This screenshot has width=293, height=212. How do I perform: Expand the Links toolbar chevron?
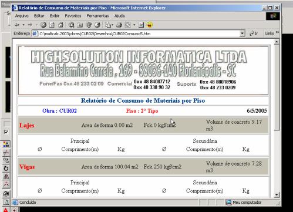278,32
